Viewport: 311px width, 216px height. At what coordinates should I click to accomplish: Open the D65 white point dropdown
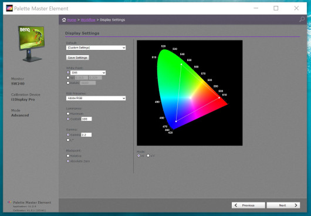(88, 73)
